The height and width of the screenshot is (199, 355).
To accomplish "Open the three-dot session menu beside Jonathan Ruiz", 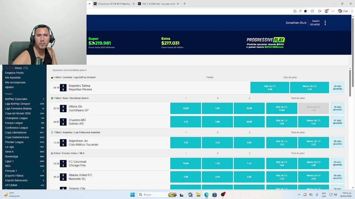I will (325, 23).
